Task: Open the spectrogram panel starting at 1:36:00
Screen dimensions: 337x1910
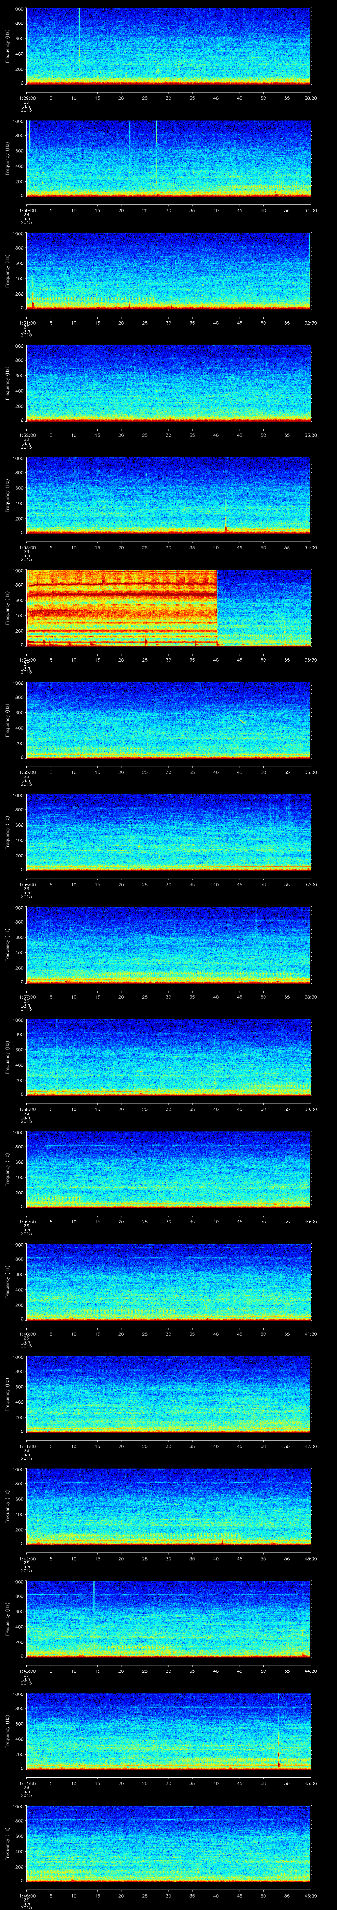Action: (x=169, y=833)
